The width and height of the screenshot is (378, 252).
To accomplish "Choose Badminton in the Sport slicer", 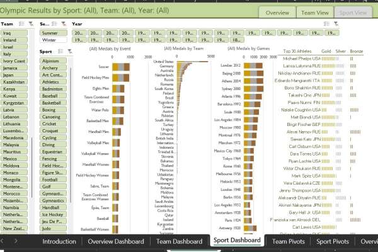I will click(x=53, y=89).
